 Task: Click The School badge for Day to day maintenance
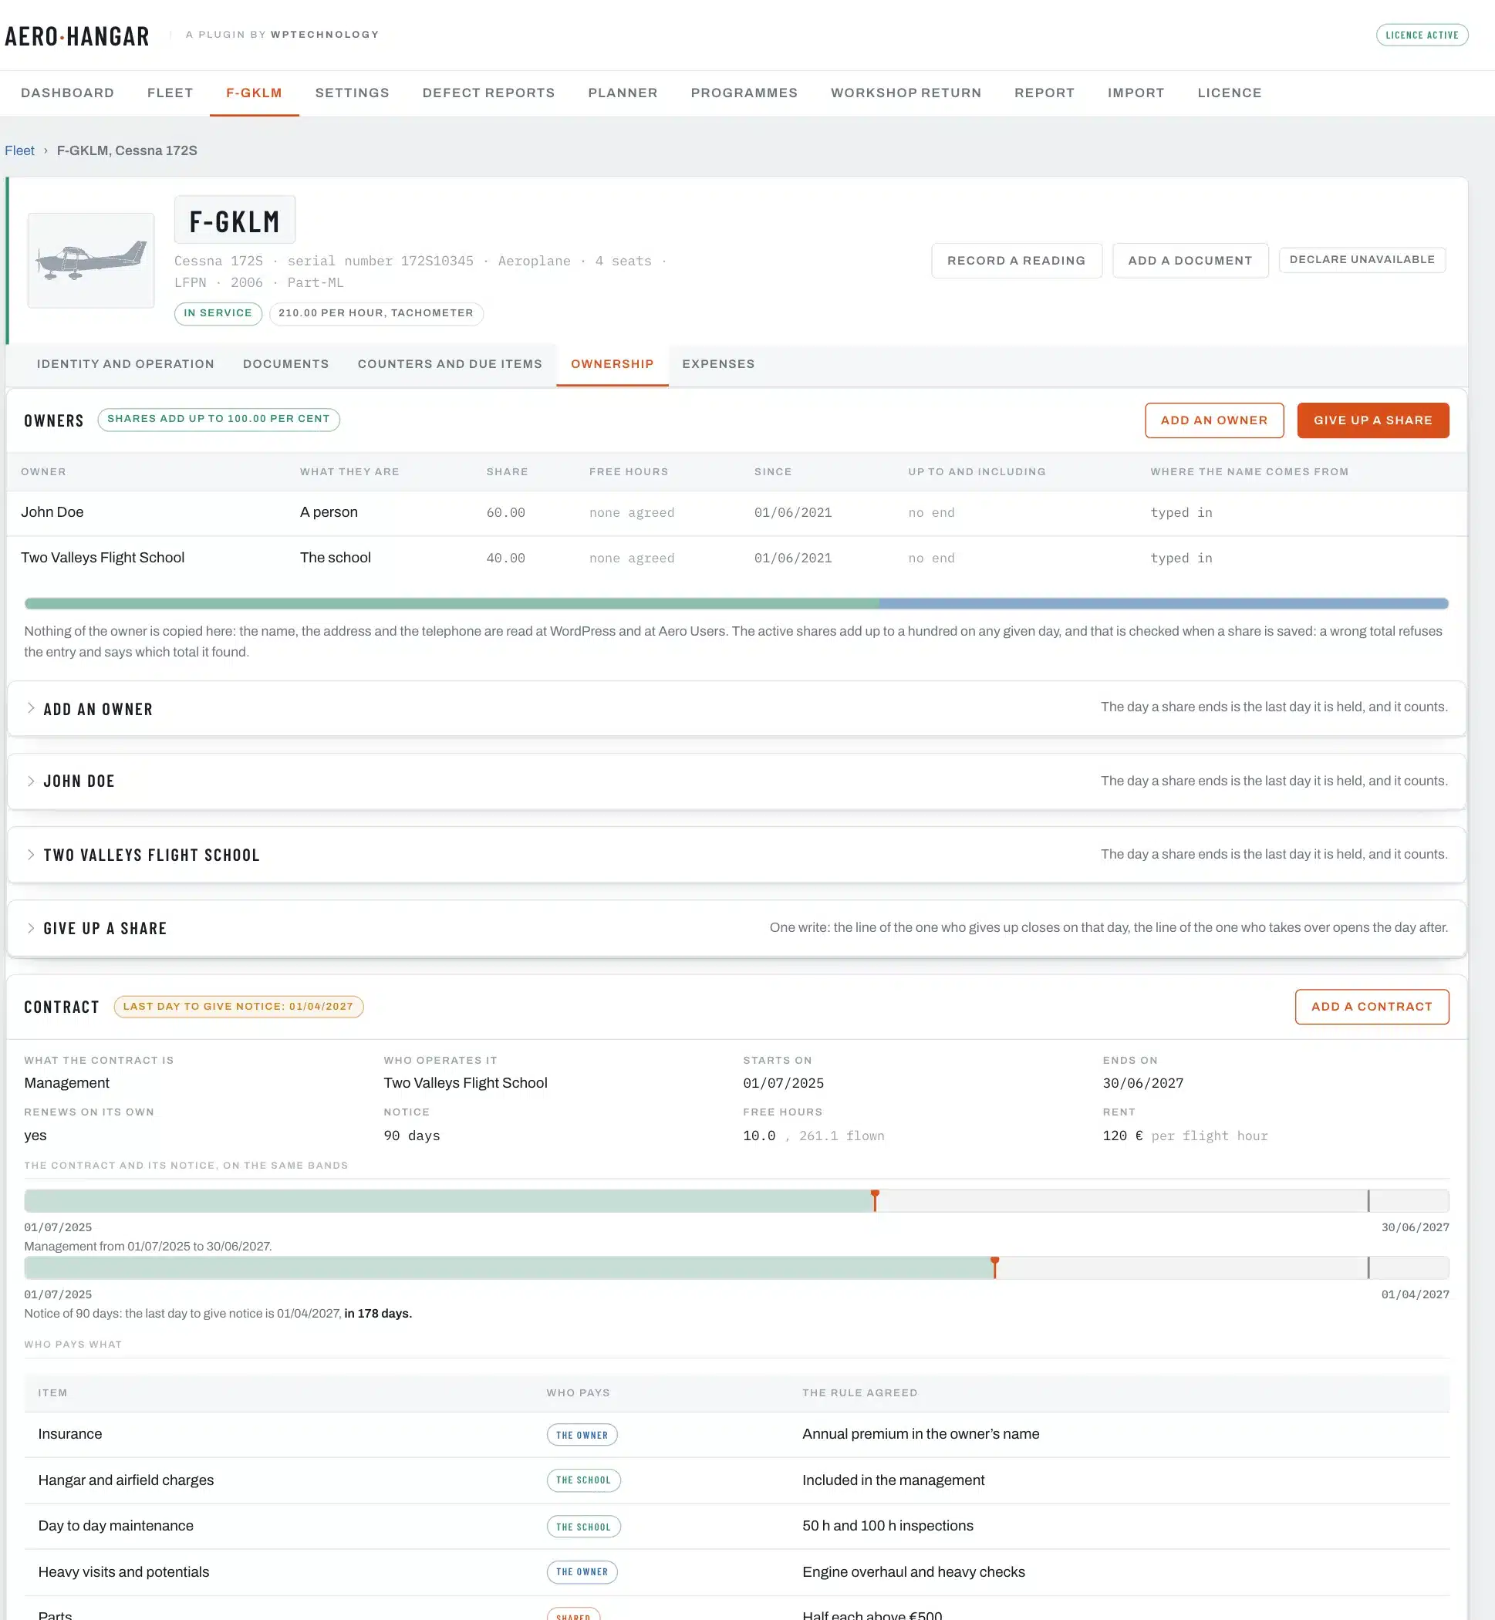point(583,1527)
